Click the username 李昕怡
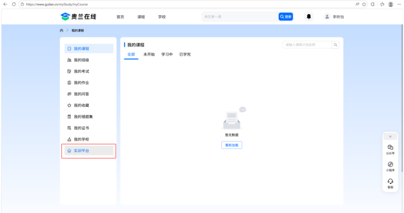Viewport: 404px width, 213px height. (338, 17)
